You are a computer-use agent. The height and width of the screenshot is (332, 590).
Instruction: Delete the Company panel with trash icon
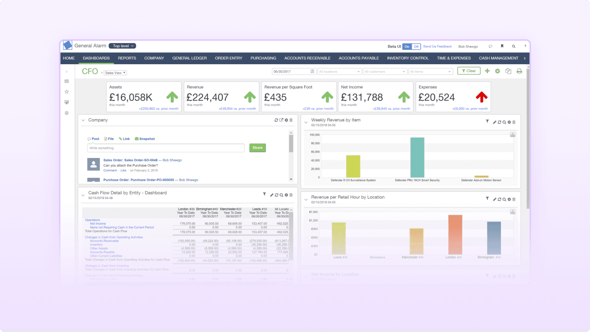[291, 120]
